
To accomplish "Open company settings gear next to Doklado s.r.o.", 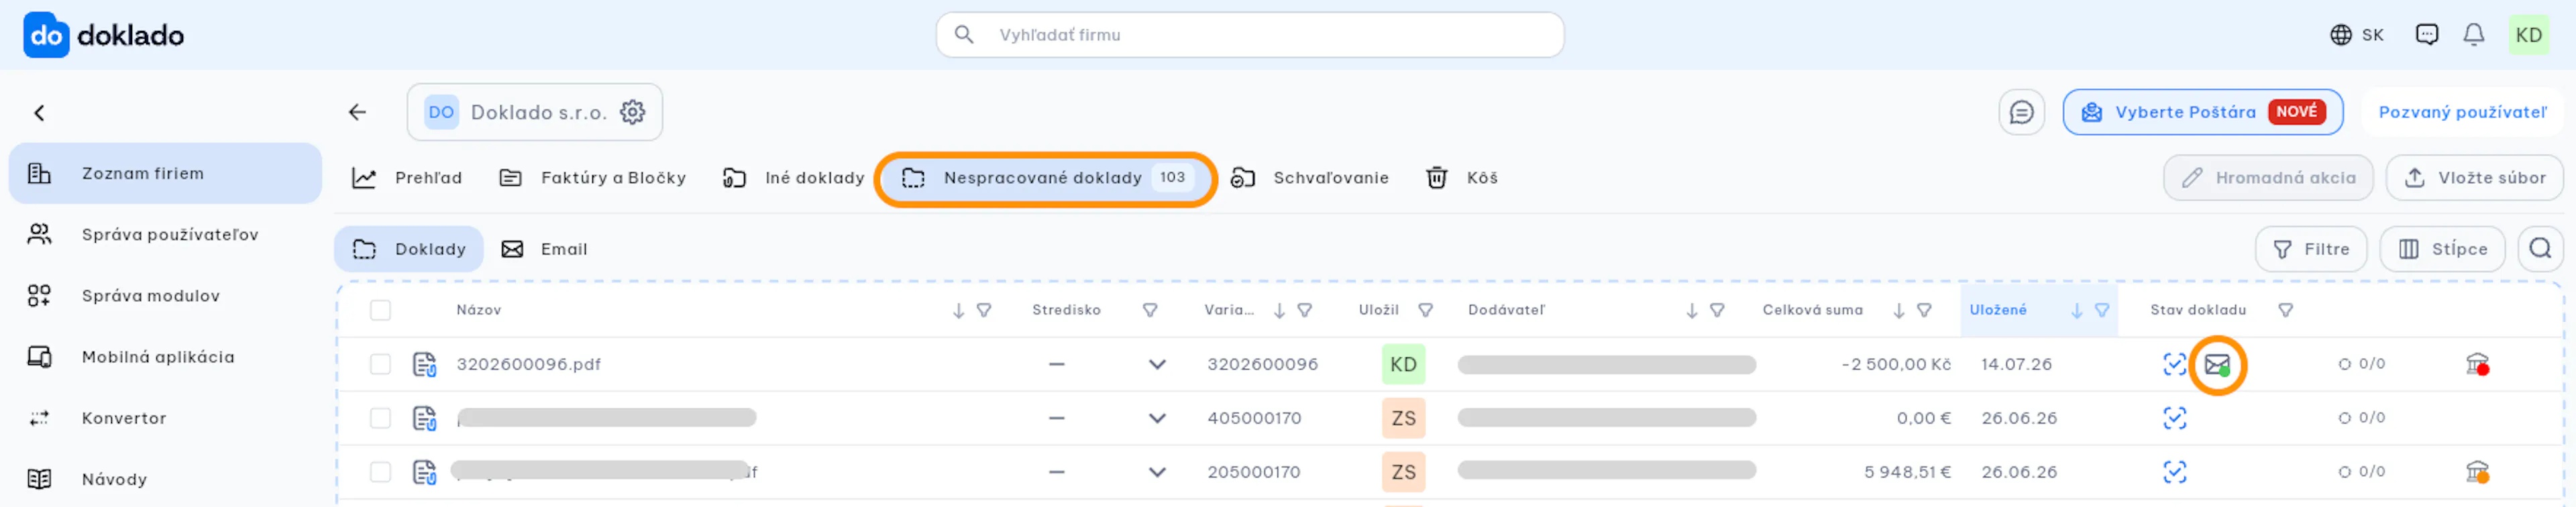I will click(x=632, y=112).
